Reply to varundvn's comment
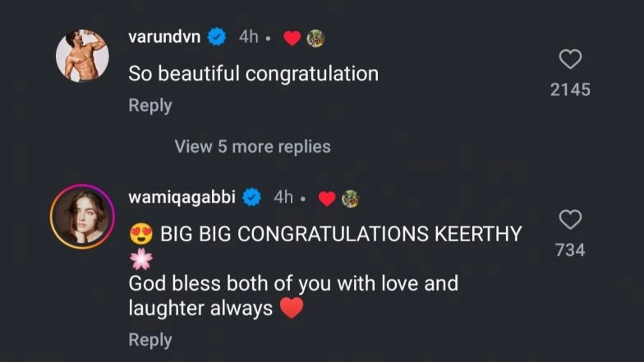644x362 pixels. [150, 105]
